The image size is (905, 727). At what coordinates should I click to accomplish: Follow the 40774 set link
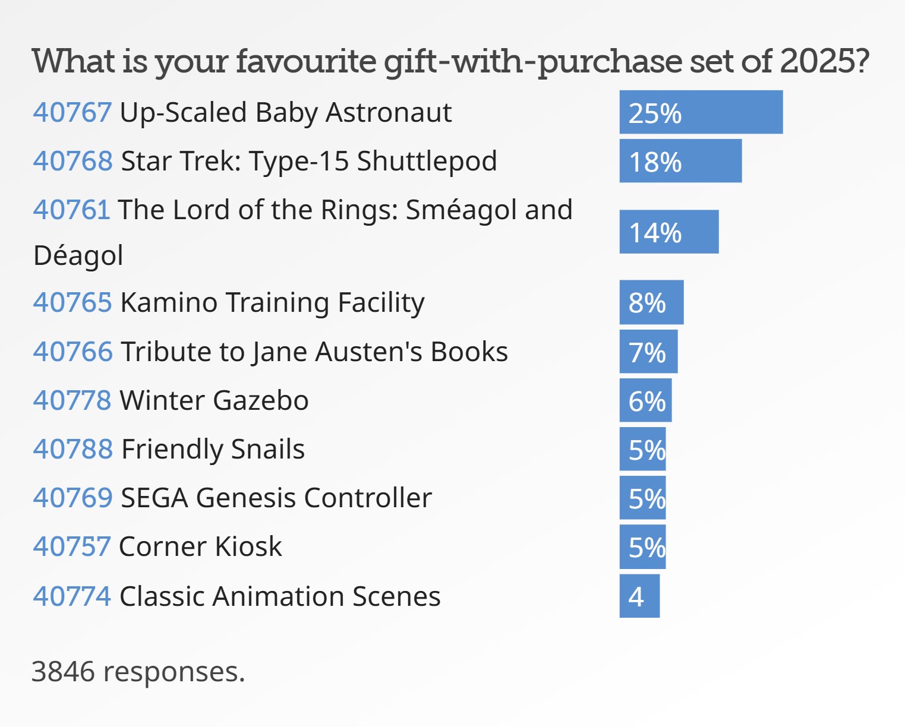[72, 596]
